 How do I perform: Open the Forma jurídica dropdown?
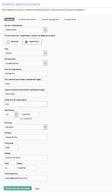coord(26,63)
